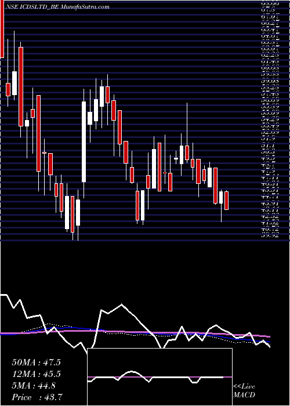This screenshot has width=290, height=406.
Task: Click the 39.92 bottom price axis label
Action: (x=270, y=235)
